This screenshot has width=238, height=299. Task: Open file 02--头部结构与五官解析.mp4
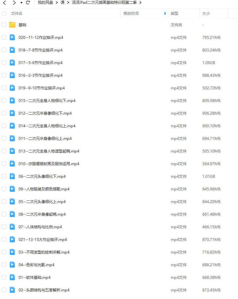[x=44, y=290]
